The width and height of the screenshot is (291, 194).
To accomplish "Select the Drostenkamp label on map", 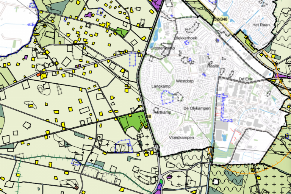I will pyautogui.click(x=163, y=48).
